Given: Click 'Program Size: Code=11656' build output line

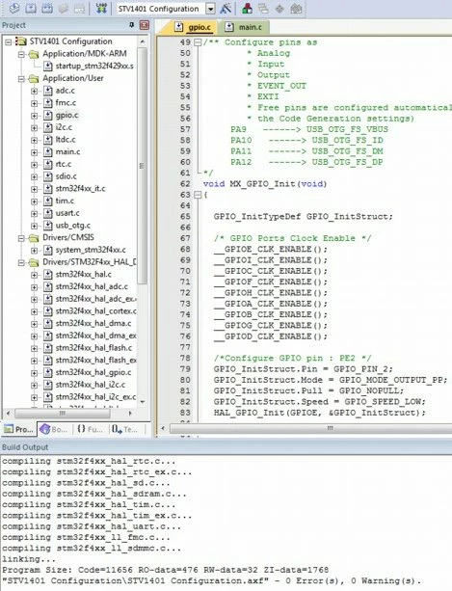Looking at the screenshot, I should (165, 570).
